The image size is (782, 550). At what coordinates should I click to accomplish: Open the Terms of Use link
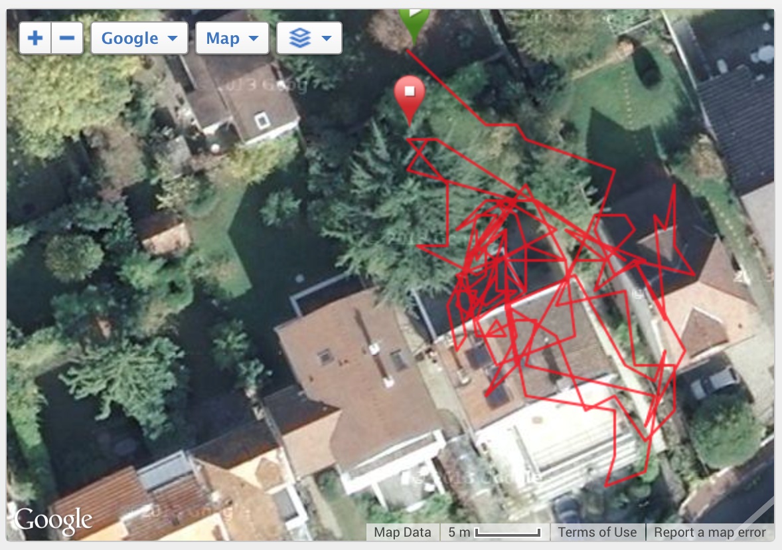[597, 533]
